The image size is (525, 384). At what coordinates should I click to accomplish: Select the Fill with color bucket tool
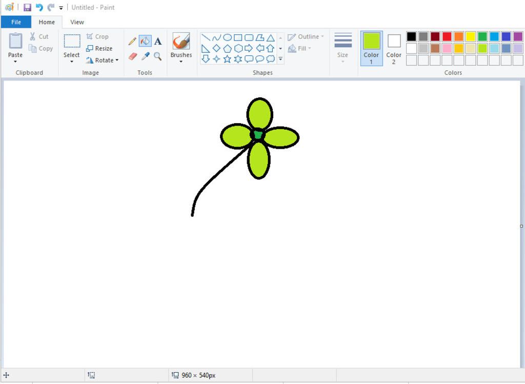(145, 41)
